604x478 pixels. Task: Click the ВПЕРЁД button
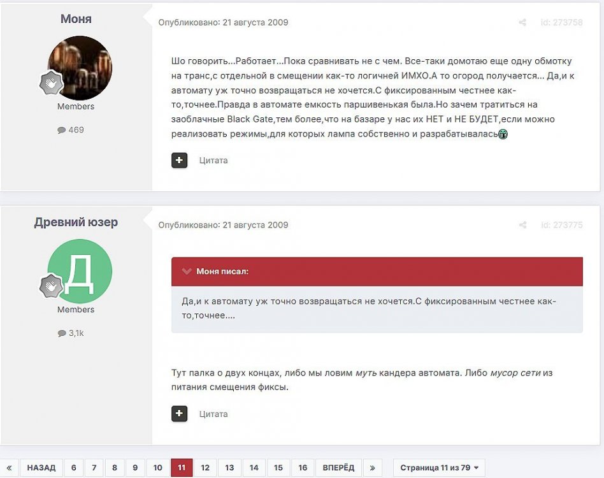coord(338,468)
